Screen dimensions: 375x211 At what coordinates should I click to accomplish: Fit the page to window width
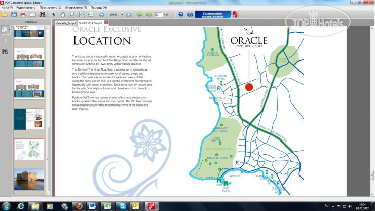pos(91,14)
